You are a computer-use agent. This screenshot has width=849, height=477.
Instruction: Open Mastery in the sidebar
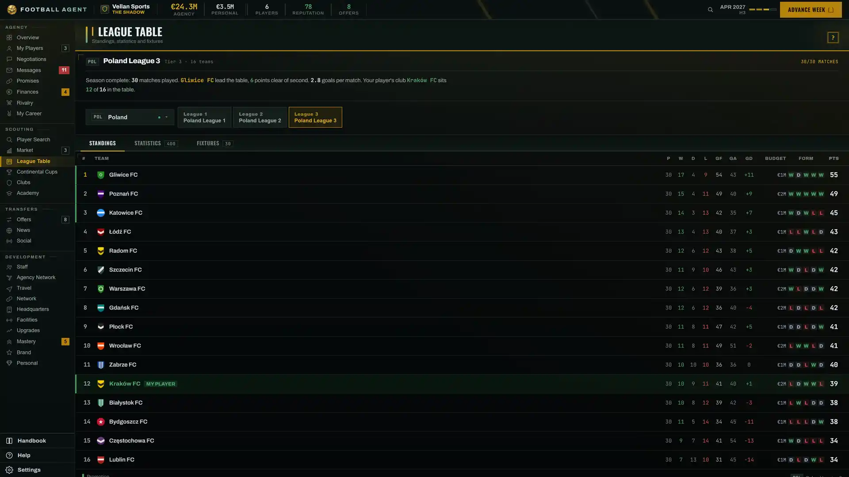(37, 341)
